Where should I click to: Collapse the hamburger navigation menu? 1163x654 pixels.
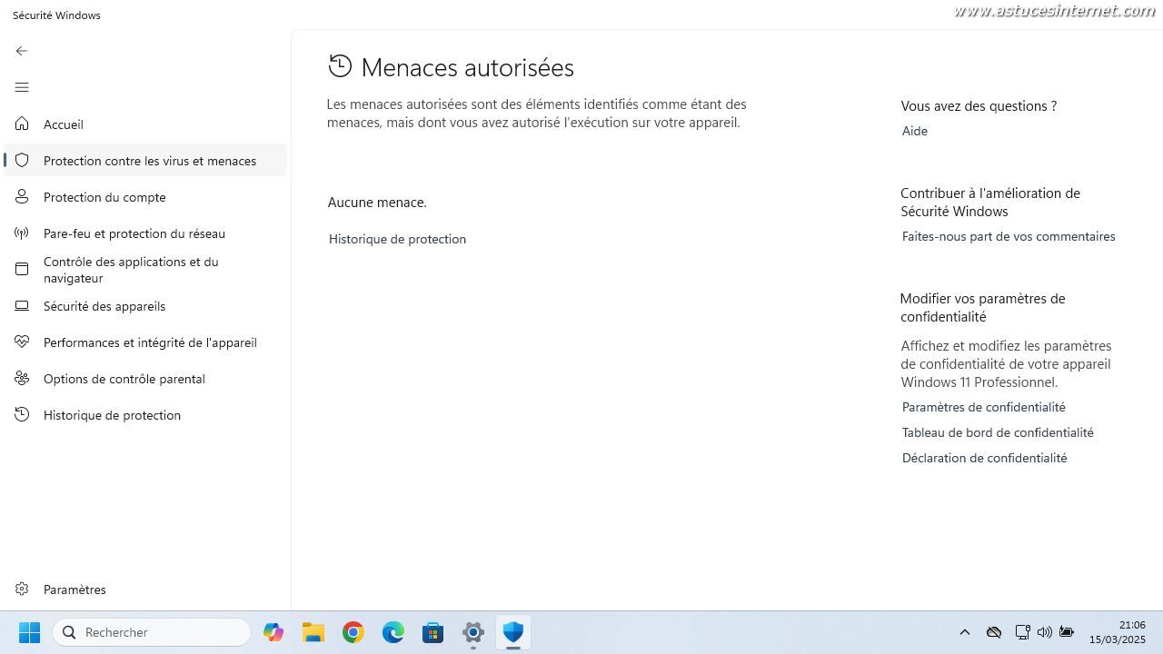(22, 87)
